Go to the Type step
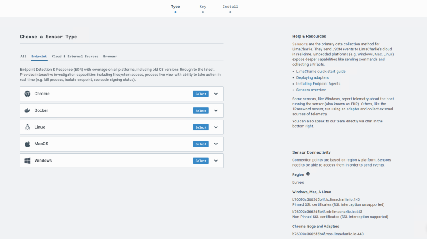Screen dimensions: 427x239 (176, 7)
